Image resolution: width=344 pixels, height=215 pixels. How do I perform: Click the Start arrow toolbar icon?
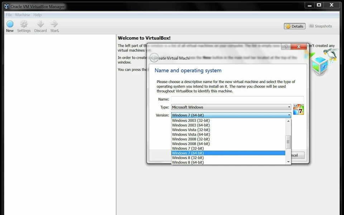pyautogui.click(x=54, y=24)
